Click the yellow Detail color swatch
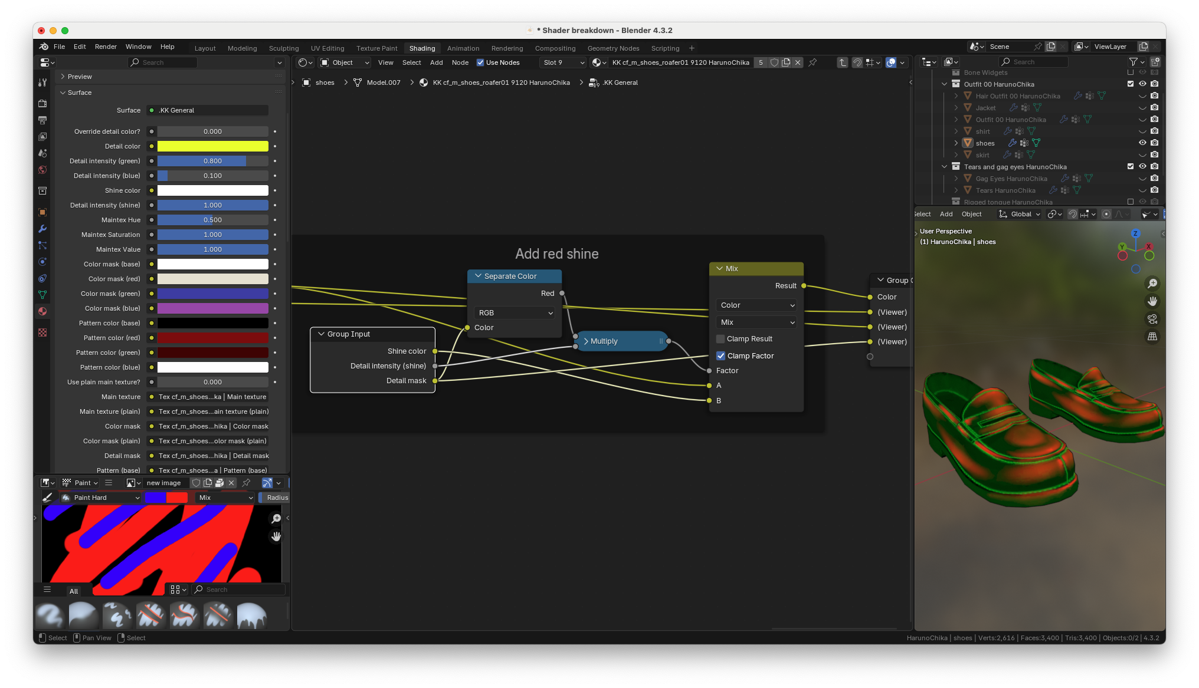 tap(212, 146)
